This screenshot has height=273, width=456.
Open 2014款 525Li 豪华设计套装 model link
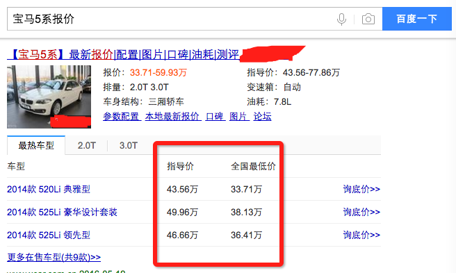62,213
